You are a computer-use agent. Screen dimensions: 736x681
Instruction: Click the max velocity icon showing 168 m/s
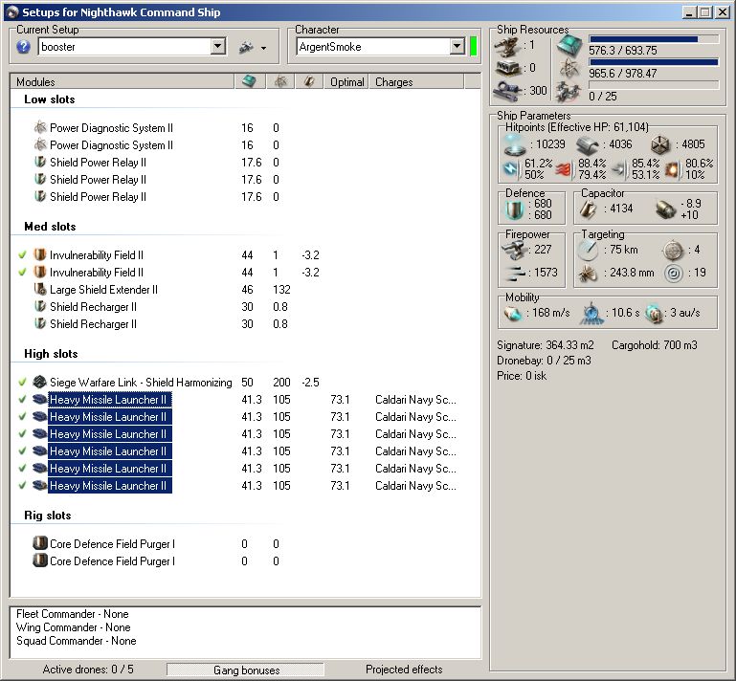point(513,314)
